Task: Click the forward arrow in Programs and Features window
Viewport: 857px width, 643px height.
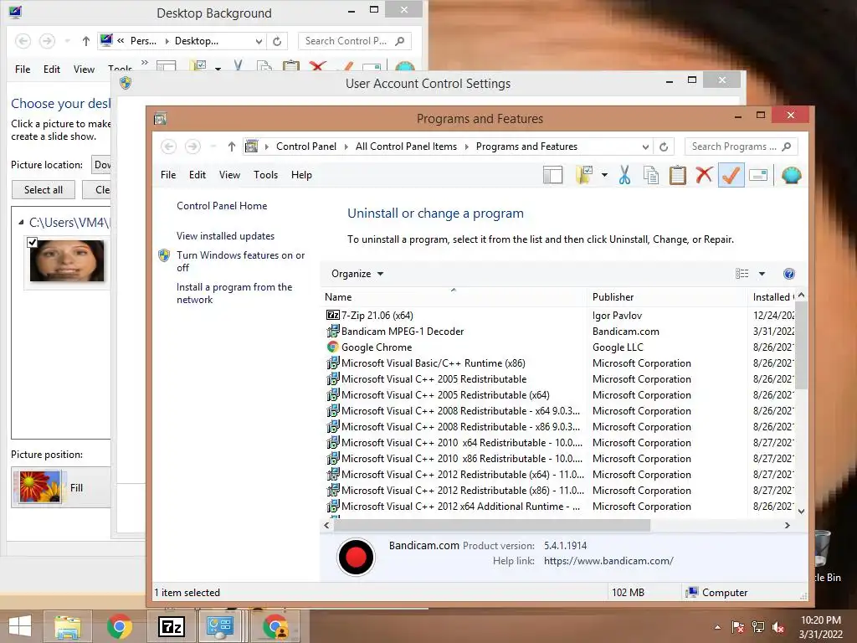Action: pyautogui.click(x=192, y=147)
